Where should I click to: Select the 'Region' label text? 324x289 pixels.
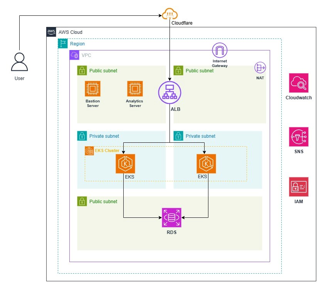tap(77, 44)
